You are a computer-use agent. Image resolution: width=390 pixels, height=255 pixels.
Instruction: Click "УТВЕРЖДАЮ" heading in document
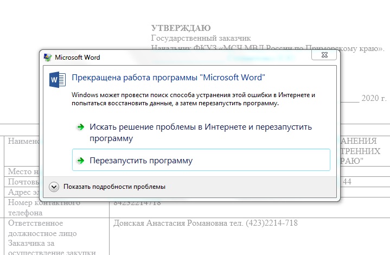pyautogui.click(x=181, y=28)
